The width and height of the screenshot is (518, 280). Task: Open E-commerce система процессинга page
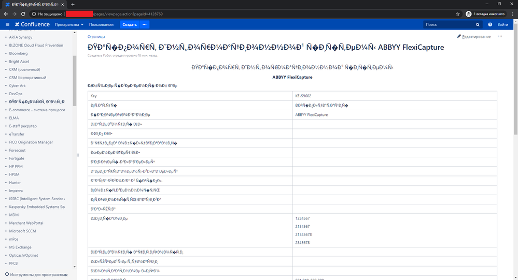37,110
